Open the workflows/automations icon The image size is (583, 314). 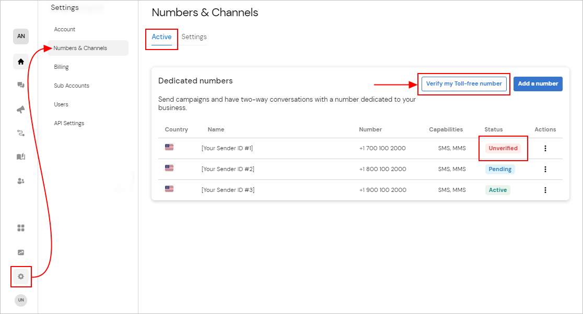coord(21,133)
